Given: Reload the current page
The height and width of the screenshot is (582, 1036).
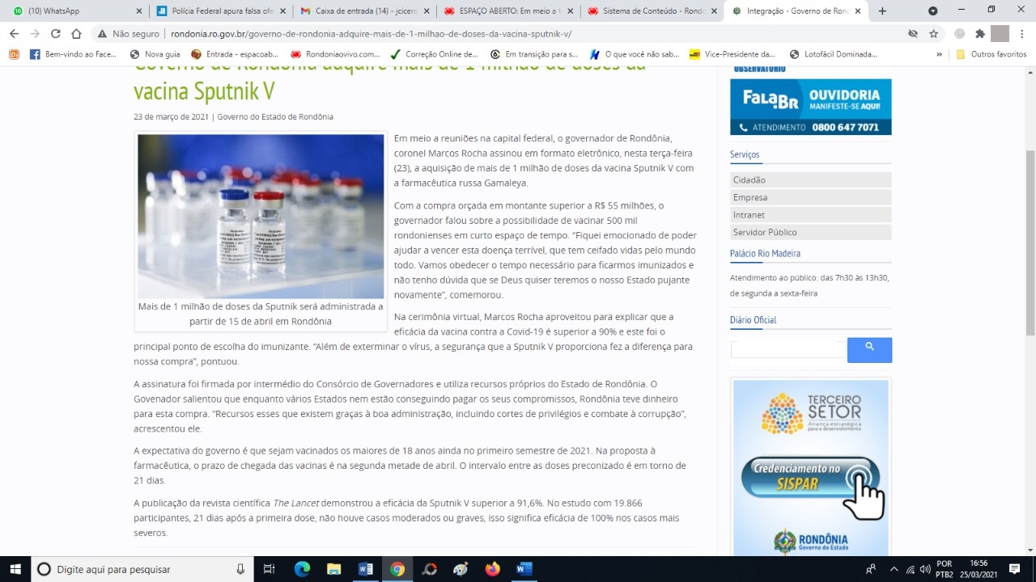Looking at the screenshot, I should [55, 34].
